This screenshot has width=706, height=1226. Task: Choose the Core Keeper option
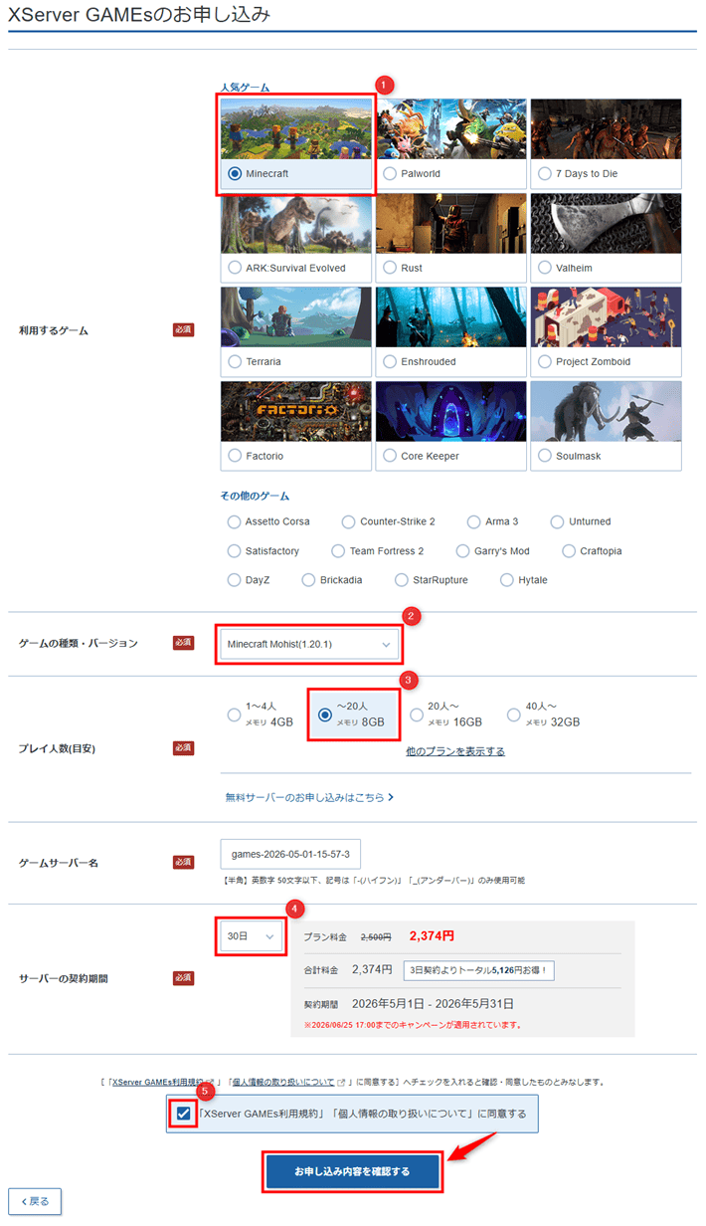point(390,456)
